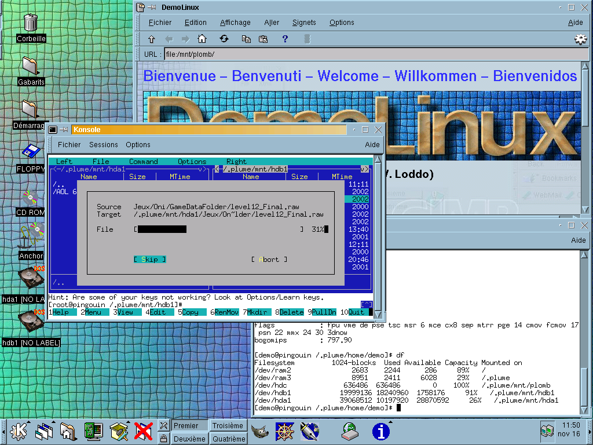Click the Home icon in DemoLinux toolbar
This screenshot has width=593, height=445.
(x=202, y=39)
